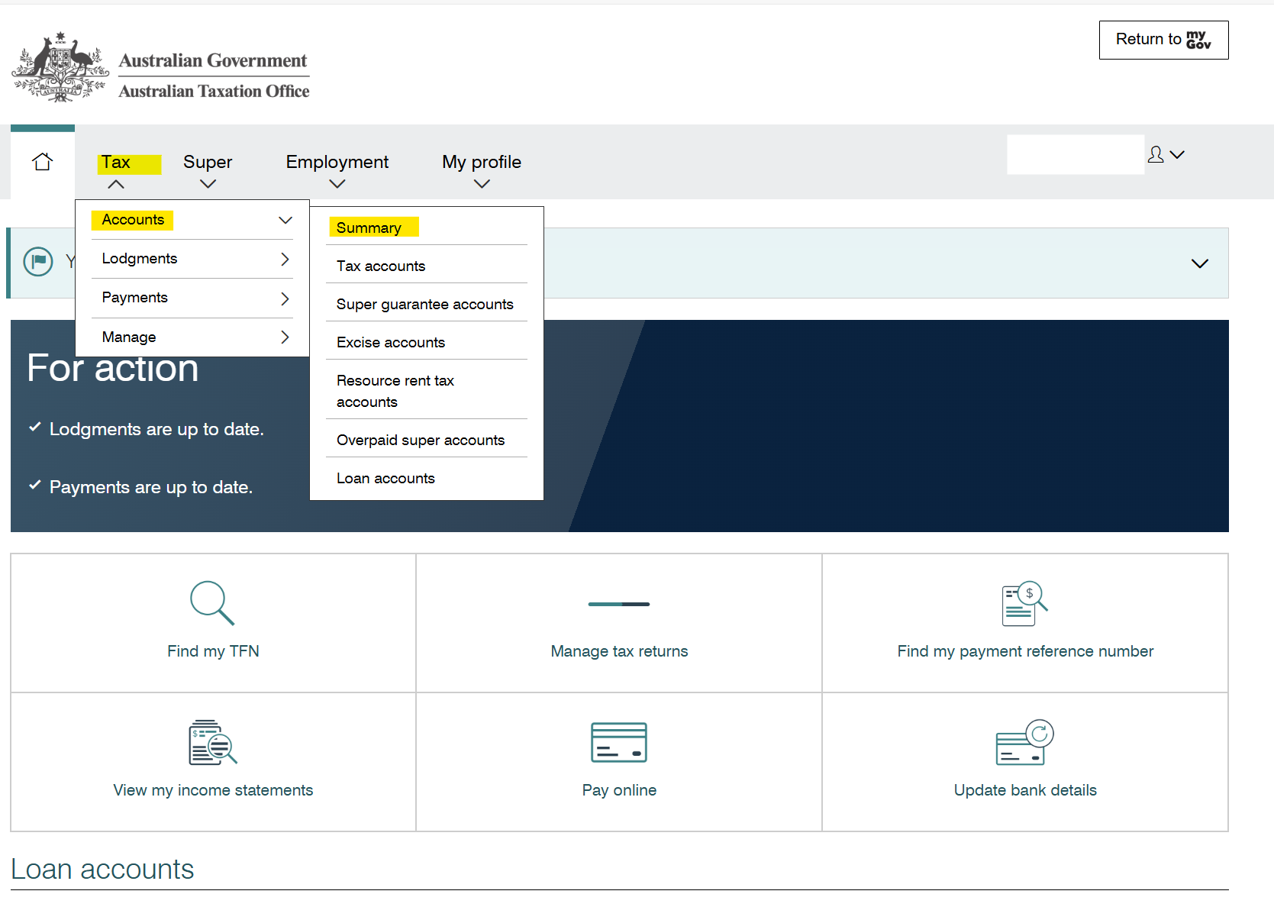Click the Pay online card icon

pos(618,742)
